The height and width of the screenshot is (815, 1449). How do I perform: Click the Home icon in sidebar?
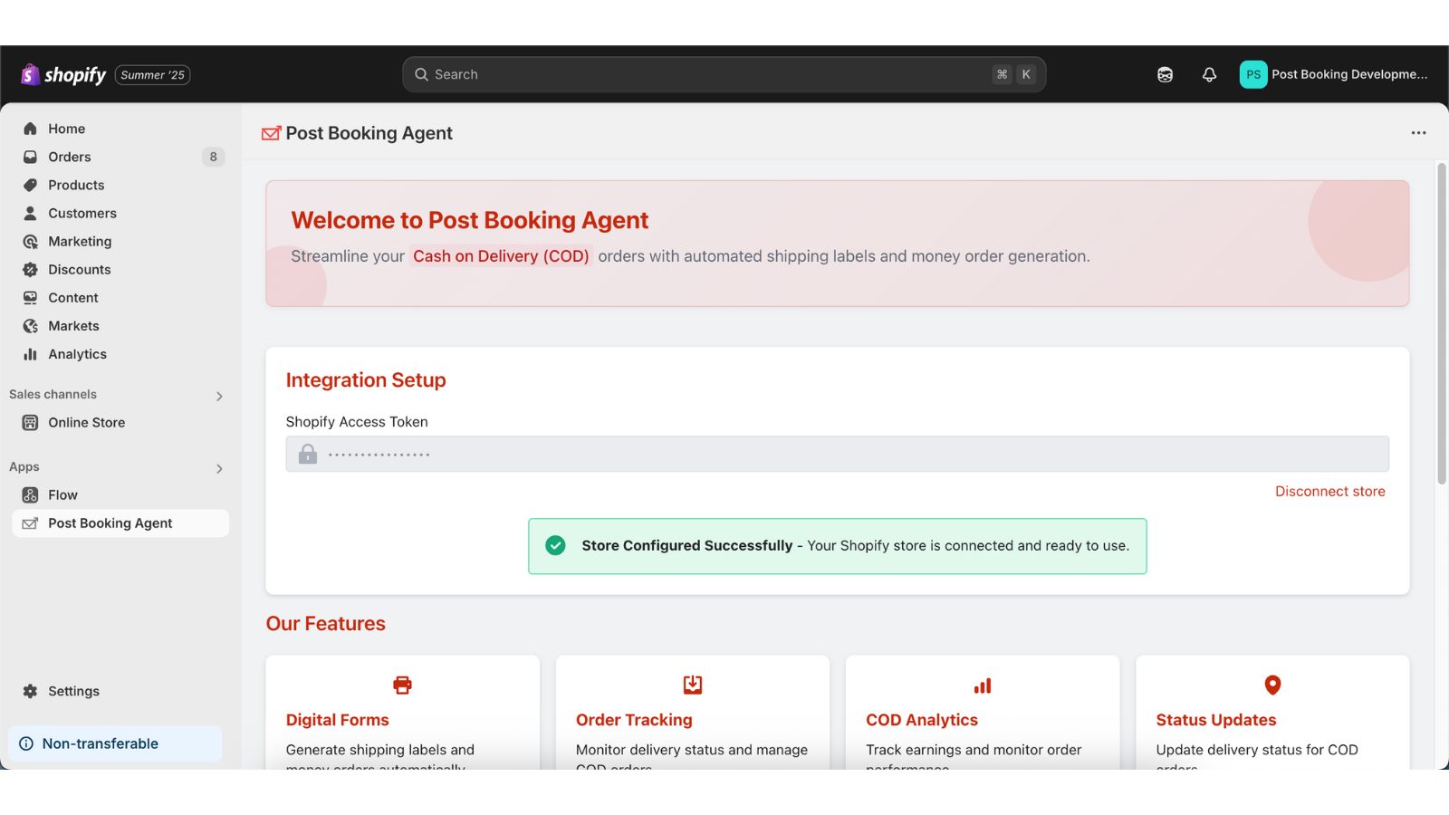coord(30,129)
